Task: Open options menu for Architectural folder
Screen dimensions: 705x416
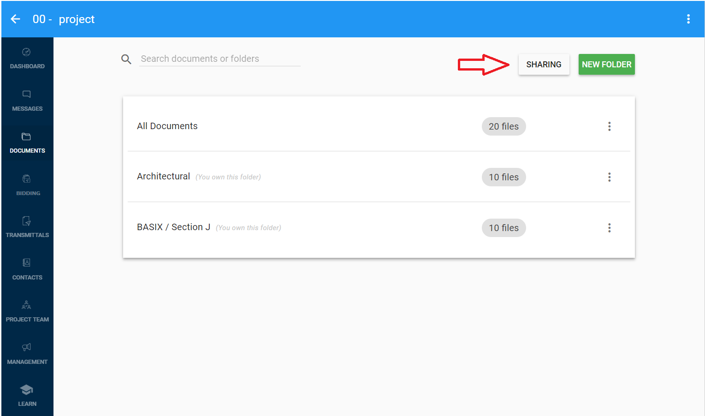Action: (x=609, y=177)
